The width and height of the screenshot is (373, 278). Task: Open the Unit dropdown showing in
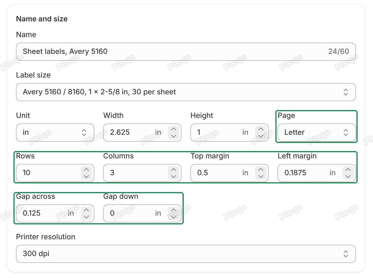[55, 133]
